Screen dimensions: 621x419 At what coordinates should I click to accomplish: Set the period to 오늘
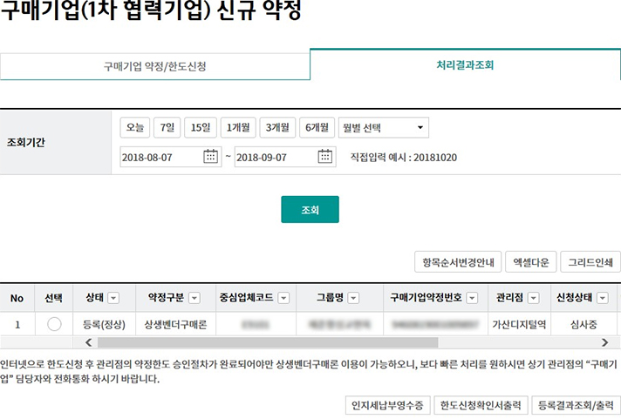[x=135, y=128]
